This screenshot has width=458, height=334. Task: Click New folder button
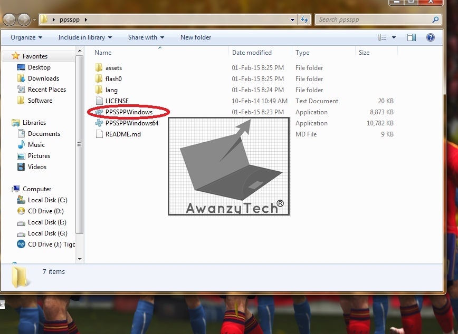[196, 37]
